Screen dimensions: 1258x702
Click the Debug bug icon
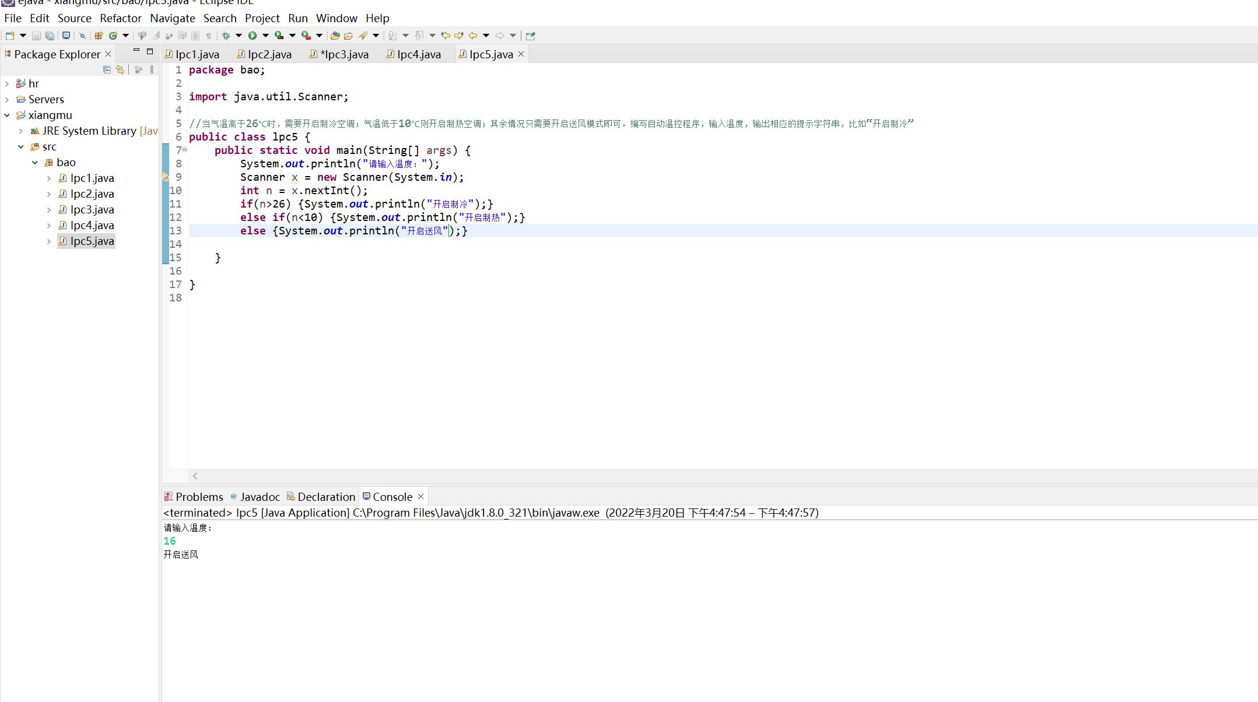[x=226, y=36]
